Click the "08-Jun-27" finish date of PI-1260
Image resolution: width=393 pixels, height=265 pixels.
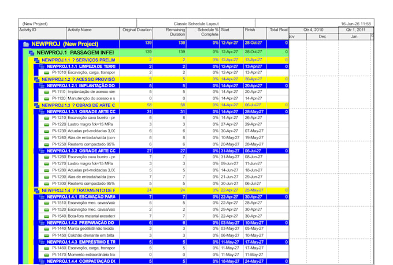(253, 157)
